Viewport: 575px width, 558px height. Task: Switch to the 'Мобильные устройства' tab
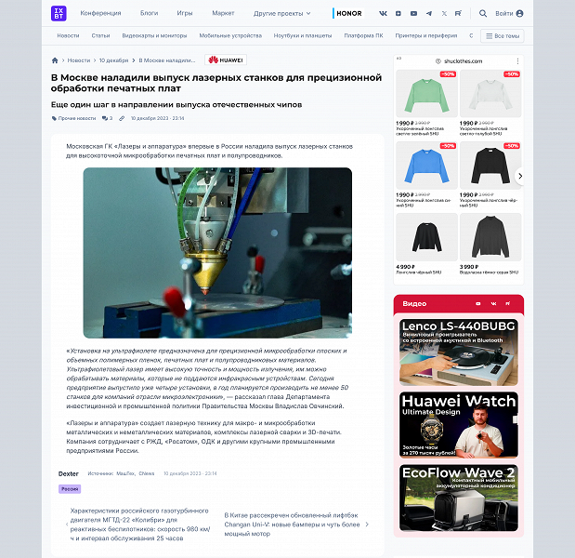pyautogui.click(x=231, y=35)
